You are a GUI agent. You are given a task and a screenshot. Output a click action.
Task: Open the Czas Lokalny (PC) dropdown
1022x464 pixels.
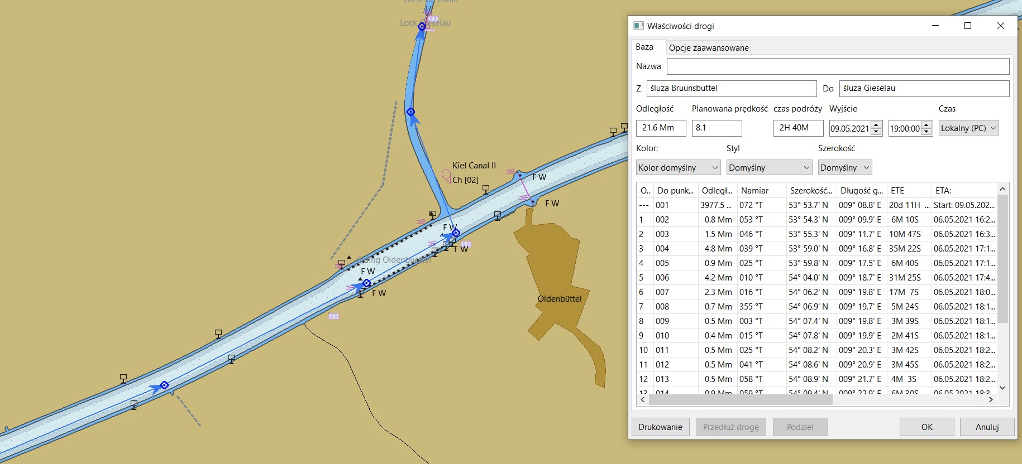pos(968,128)
